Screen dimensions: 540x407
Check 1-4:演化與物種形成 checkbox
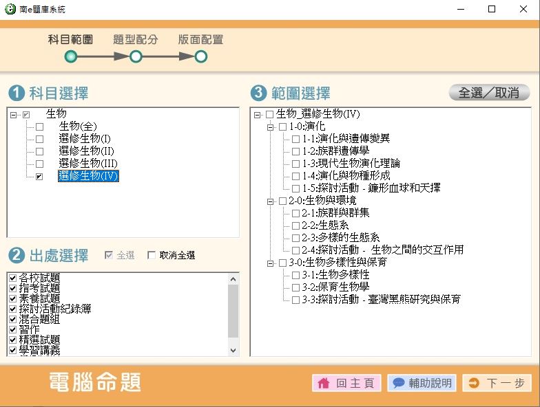pyautogui.click(x=295, y=176)
